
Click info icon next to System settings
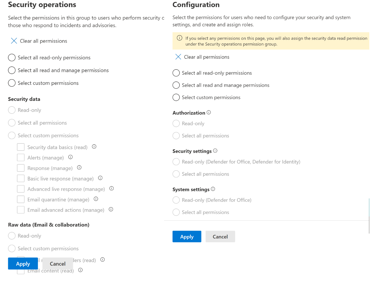pos(213,189)
